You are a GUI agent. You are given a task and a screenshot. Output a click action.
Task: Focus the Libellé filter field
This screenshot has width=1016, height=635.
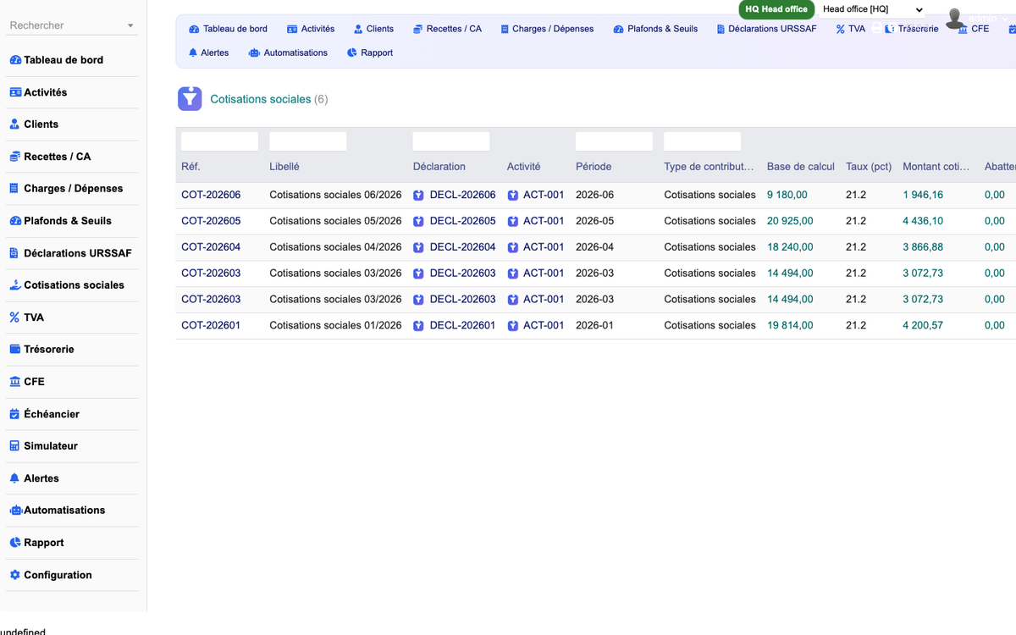[x=307, y=141]
